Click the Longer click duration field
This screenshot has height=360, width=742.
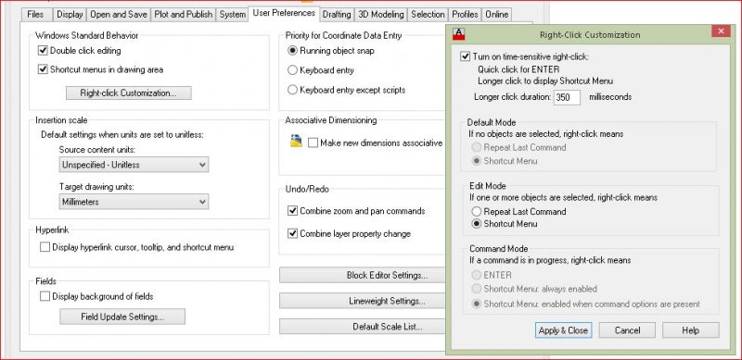pos(567,97)
